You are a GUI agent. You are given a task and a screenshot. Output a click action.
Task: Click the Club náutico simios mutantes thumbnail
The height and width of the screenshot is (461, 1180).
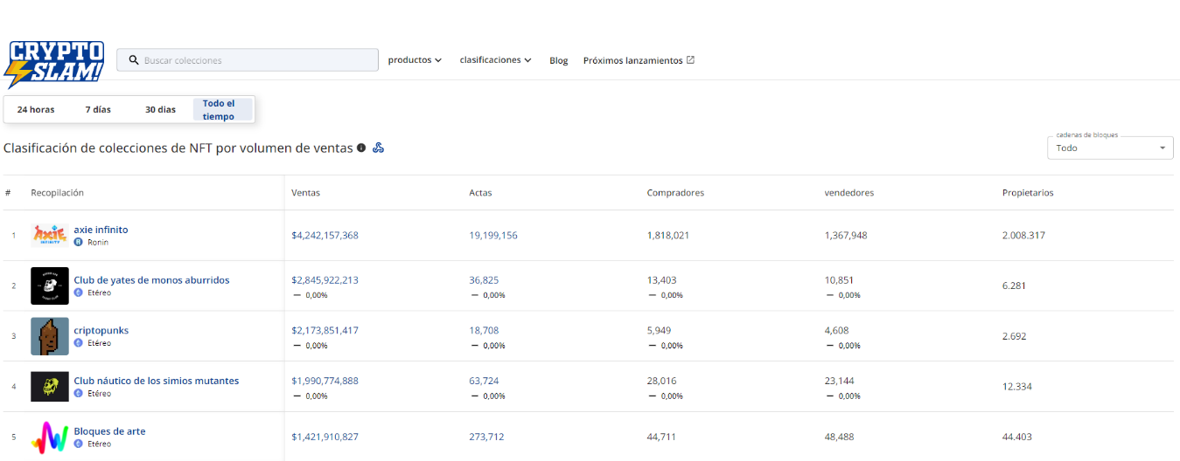(x=50, y=387)
